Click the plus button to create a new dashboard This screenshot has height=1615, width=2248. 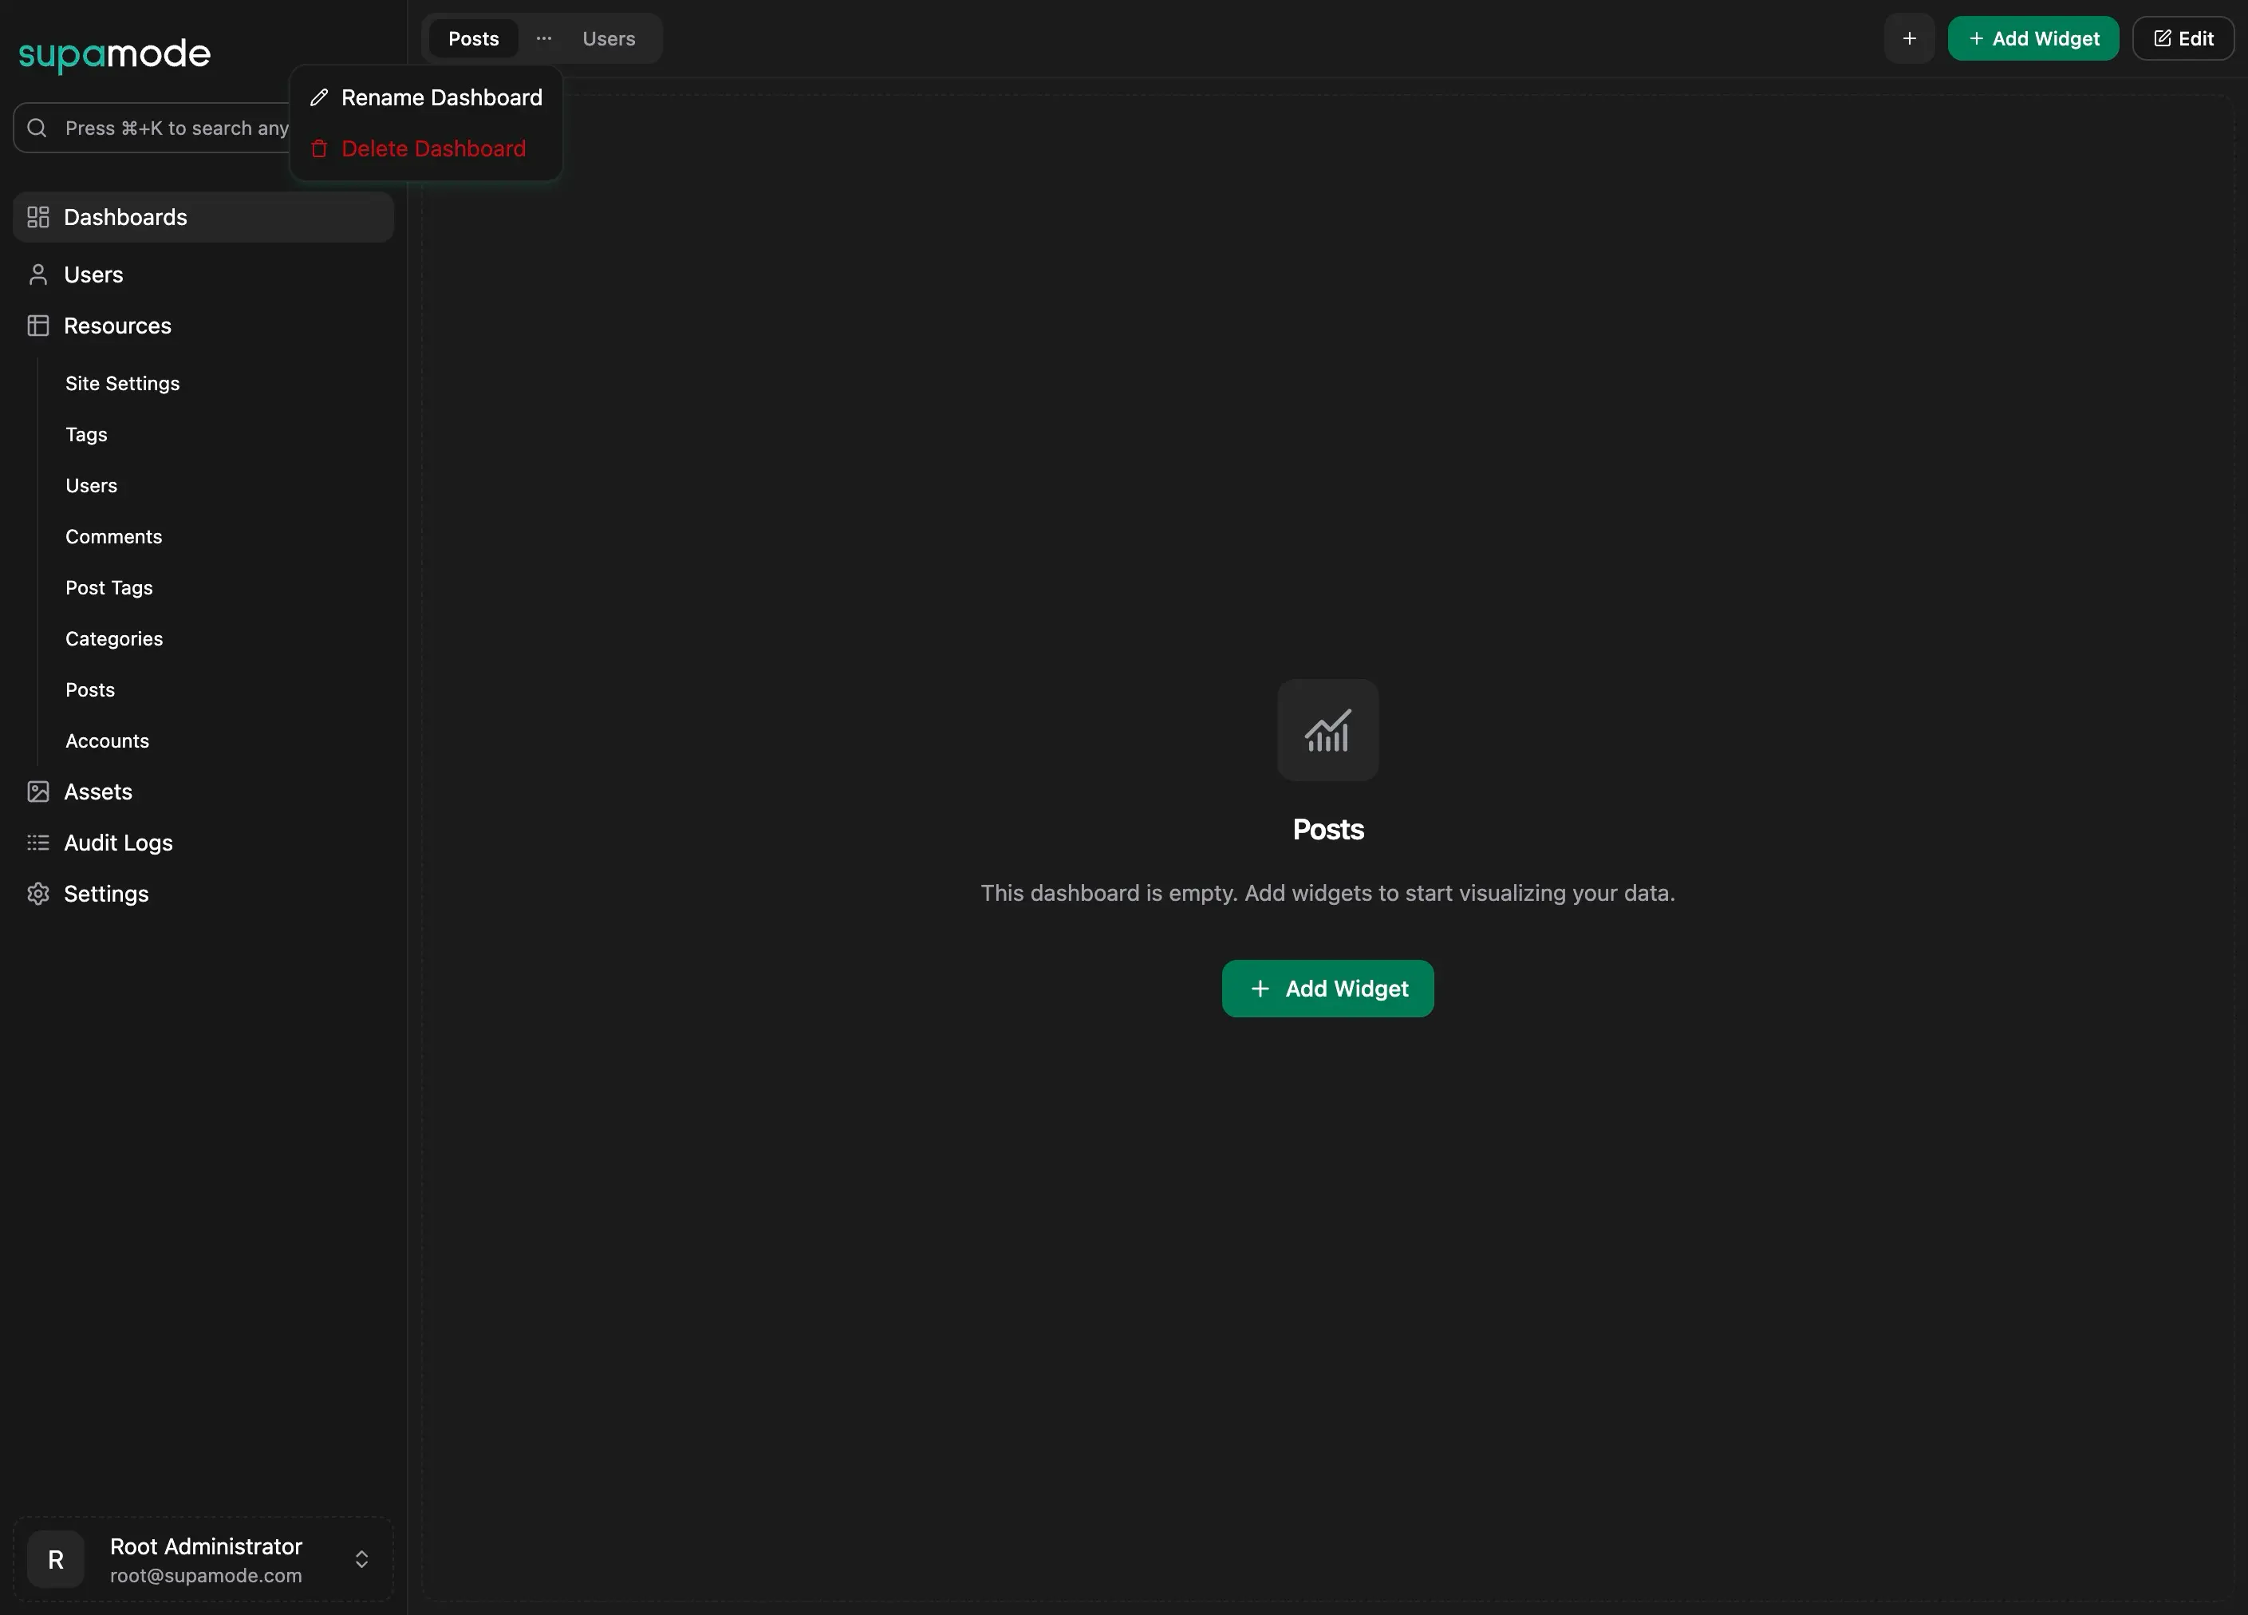point(1910,38)
